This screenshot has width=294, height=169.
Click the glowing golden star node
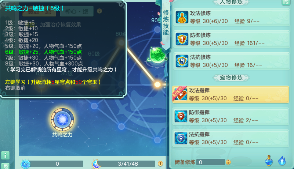[157, 84]
